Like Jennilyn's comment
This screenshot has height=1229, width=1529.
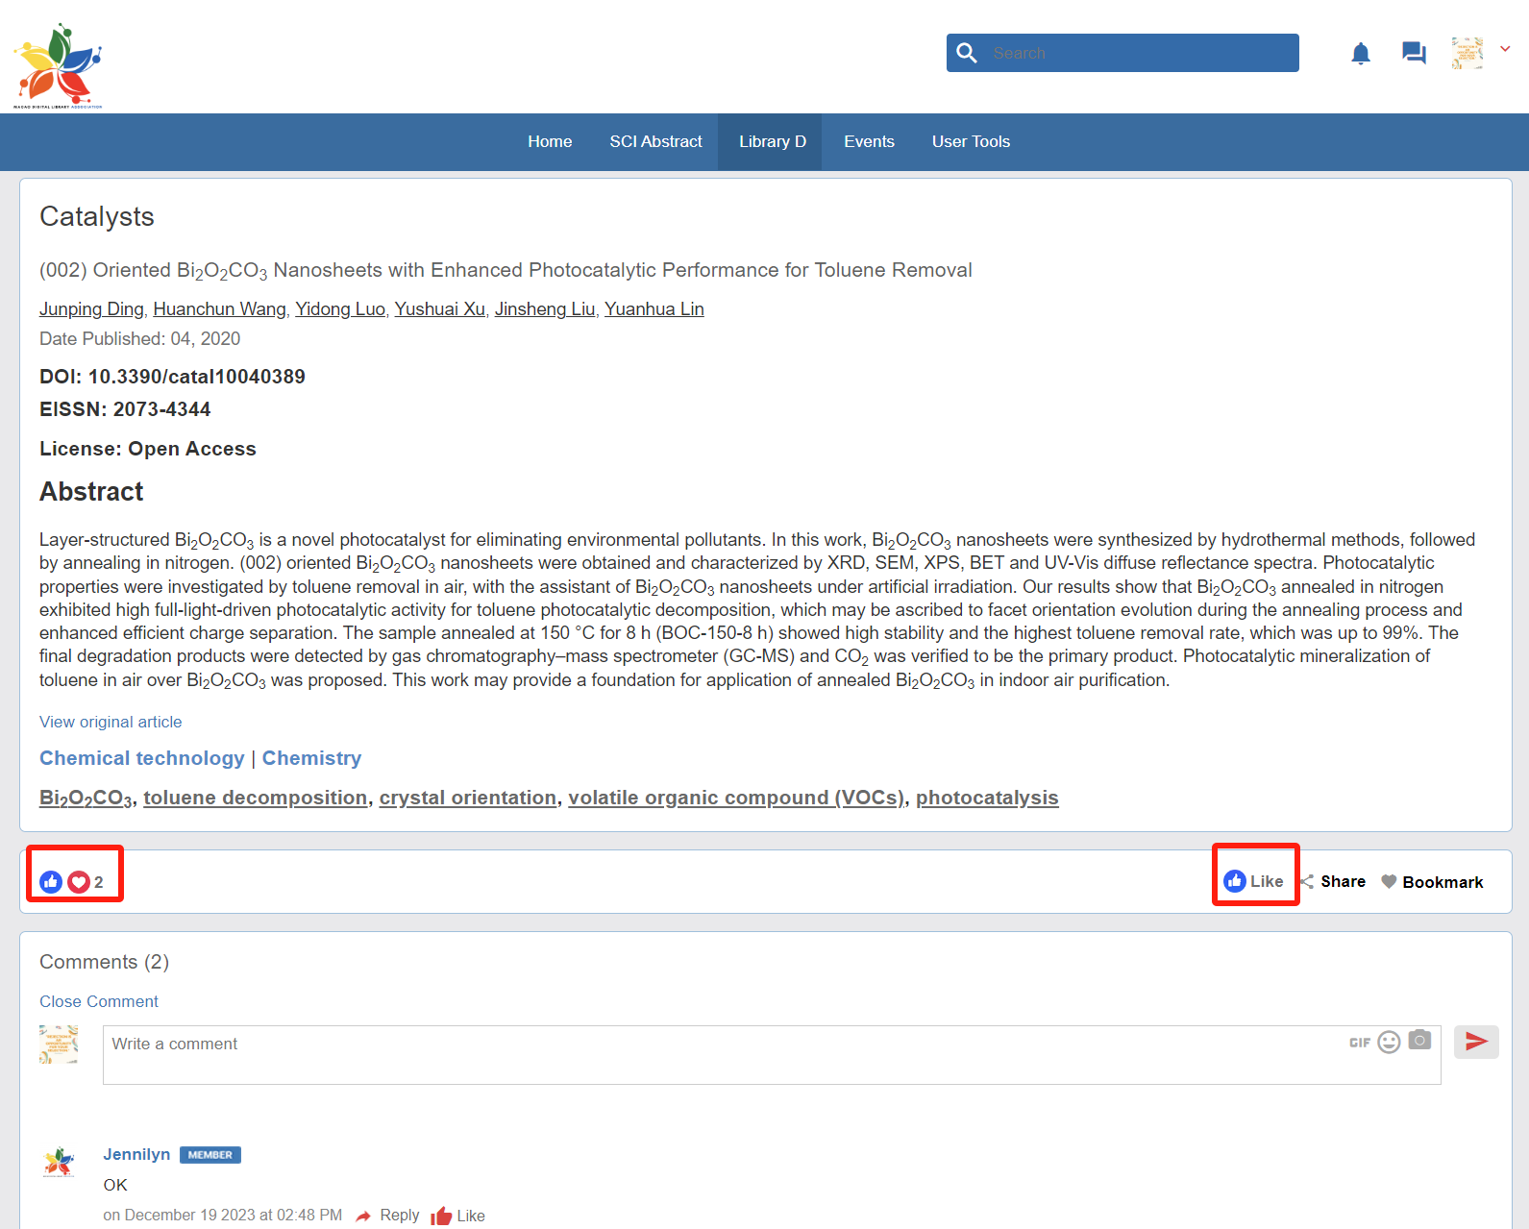pyautogui.click(x=458, y=1216)
